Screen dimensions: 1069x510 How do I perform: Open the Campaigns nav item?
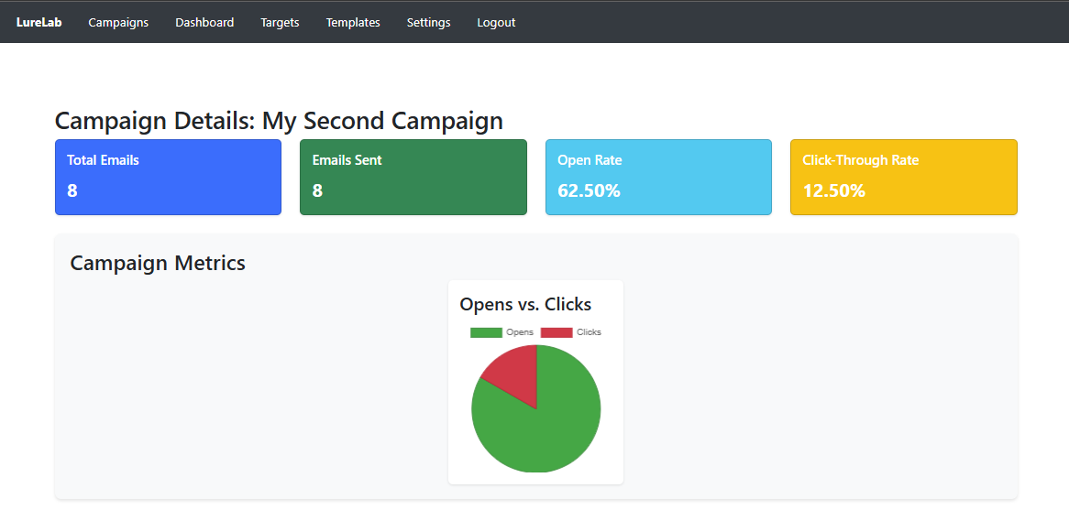tap(118, 22)
